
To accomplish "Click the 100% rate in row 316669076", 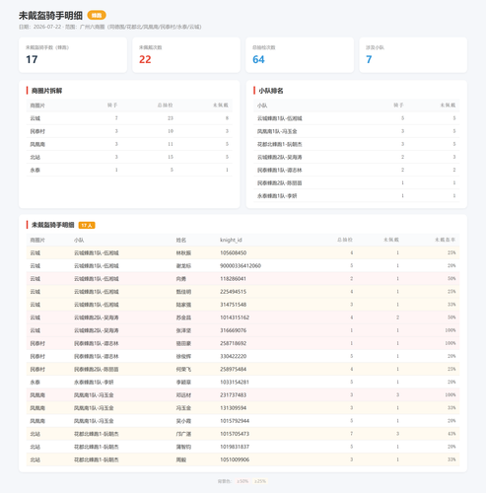I will pyautogui.click(x=451, y=330).
